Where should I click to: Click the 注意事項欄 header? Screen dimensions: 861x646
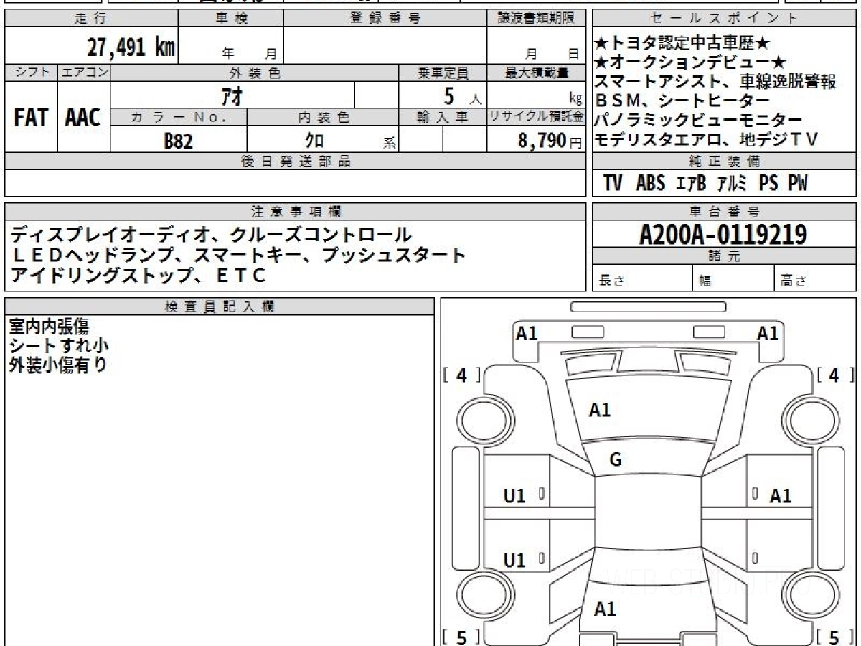pyautogui.click(x=295, y=212)
